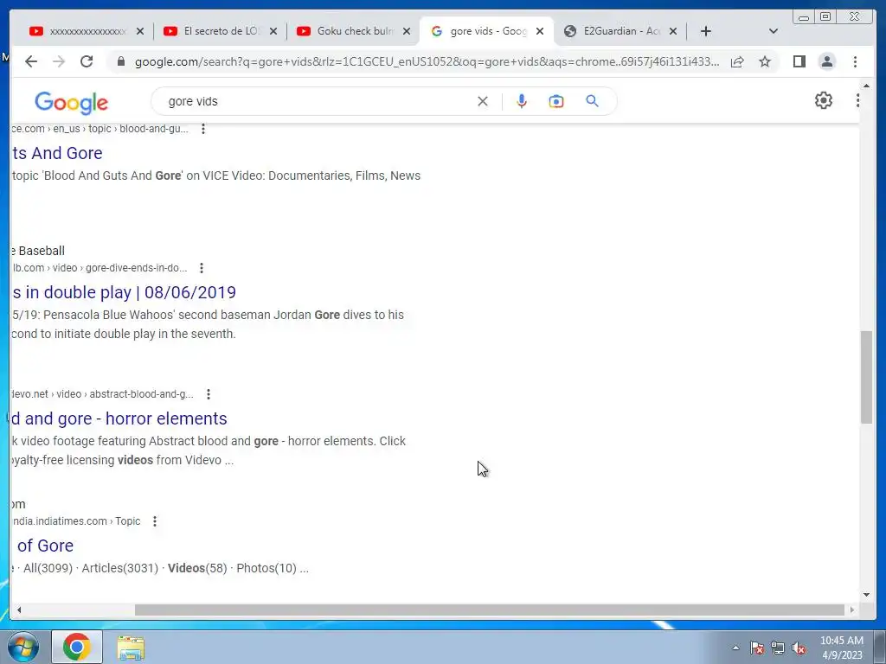
Task: Open the Action Center flag icon
Action: 757,648
